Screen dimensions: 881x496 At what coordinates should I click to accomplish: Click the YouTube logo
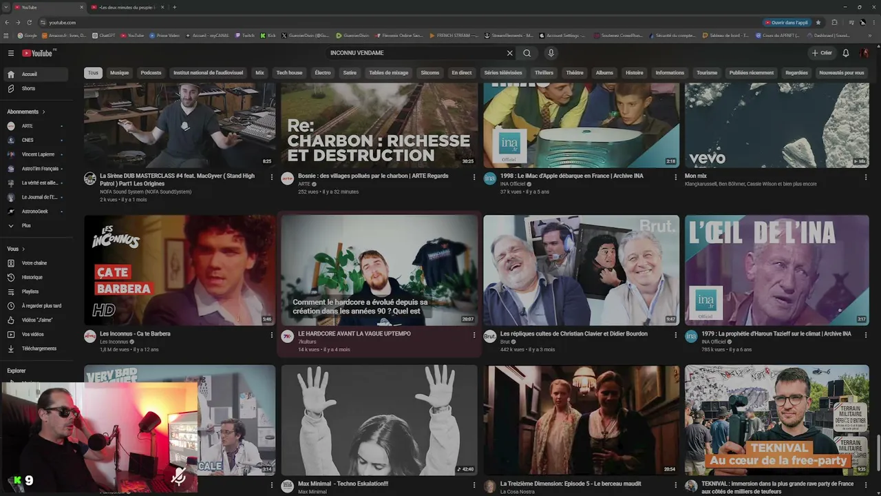coord(37,53)
